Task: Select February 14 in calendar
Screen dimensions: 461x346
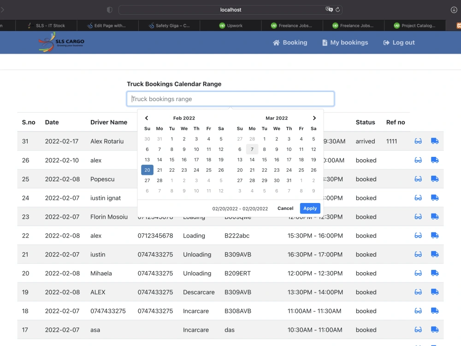Action: pyautogui.click(x=160, y=160)
